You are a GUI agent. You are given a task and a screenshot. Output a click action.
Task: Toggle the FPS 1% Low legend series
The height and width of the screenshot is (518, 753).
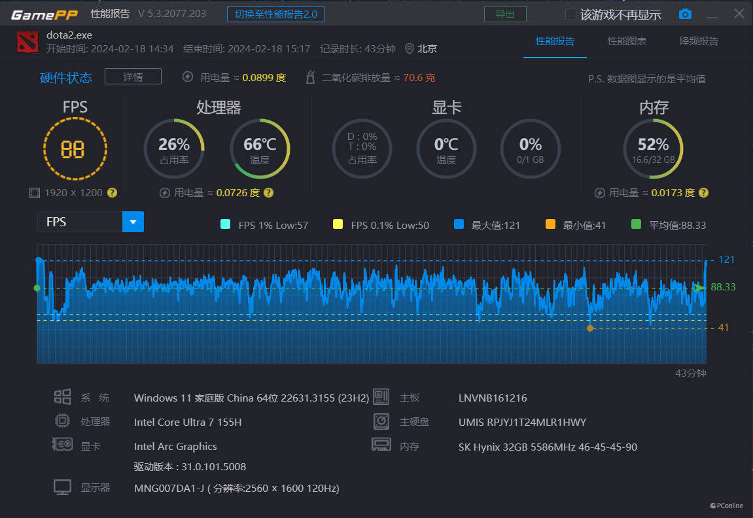tap(225, 224)
